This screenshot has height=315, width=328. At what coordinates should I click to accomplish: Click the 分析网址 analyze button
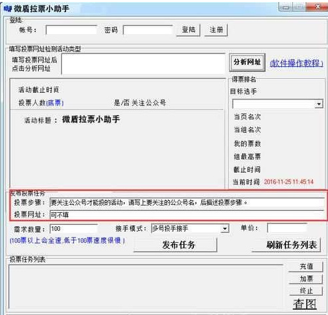[247, 62]
